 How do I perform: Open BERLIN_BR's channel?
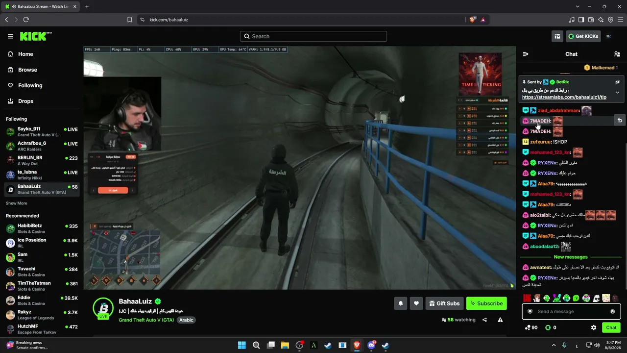coord(42,160)
